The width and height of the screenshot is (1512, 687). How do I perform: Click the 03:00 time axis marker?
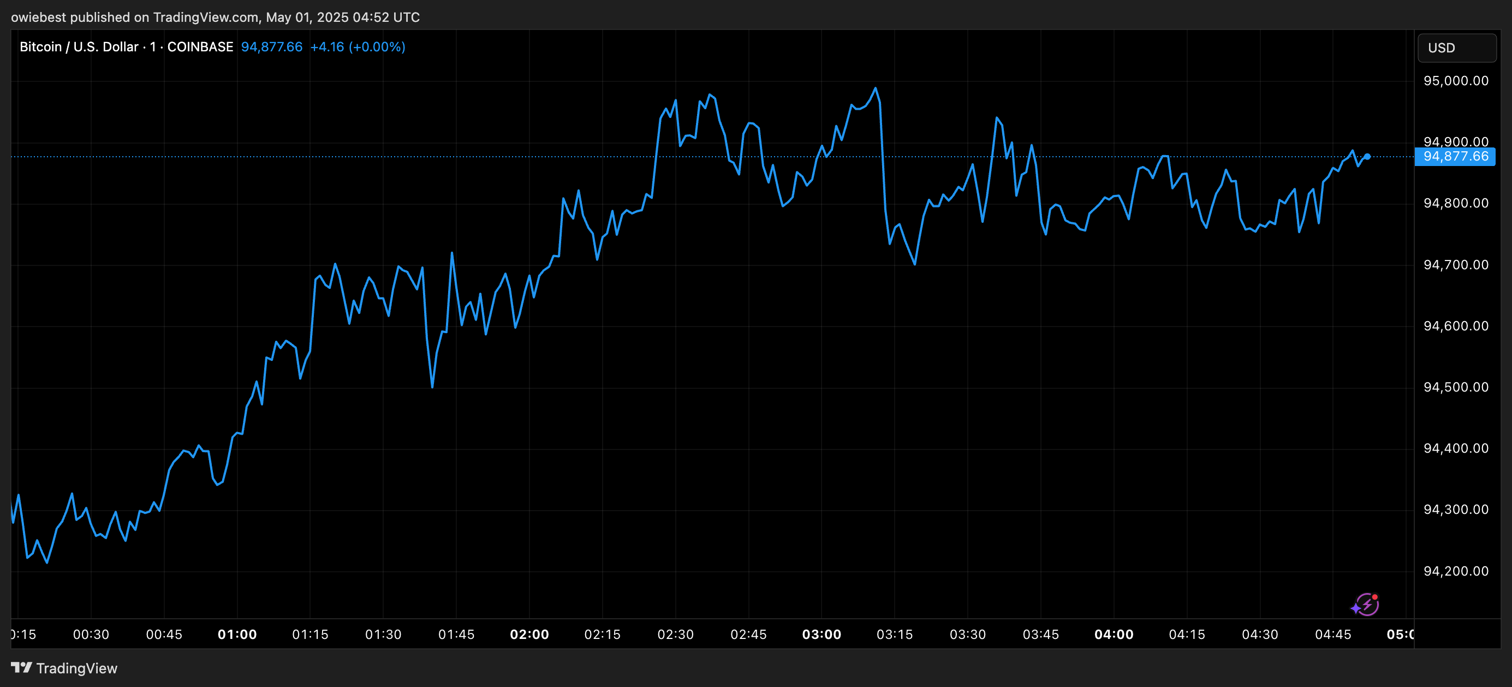tap(821, 634)
